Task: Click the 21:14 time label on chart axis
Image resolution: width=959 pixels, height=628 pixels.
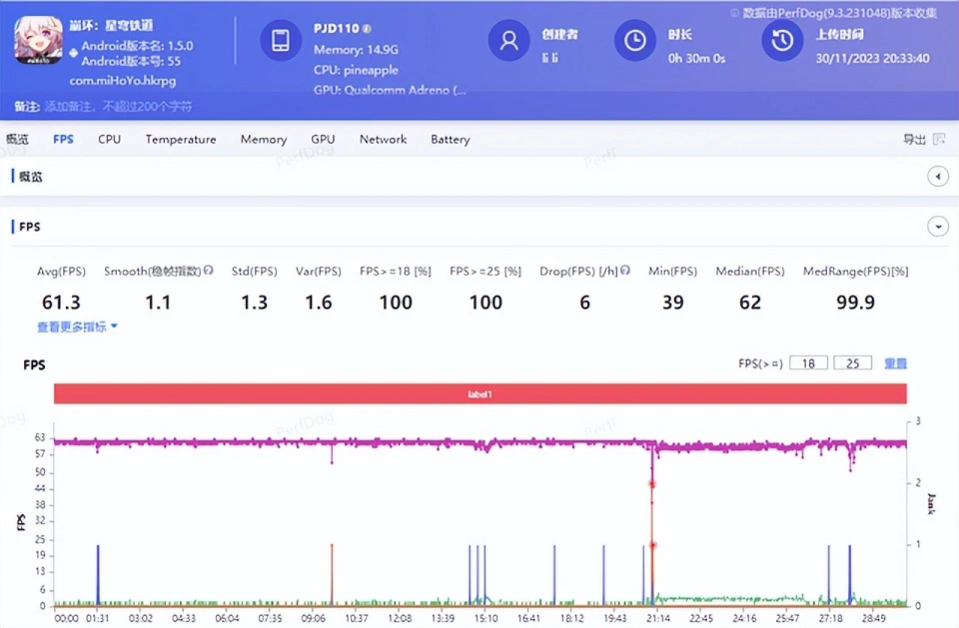Action: (658, 618)
